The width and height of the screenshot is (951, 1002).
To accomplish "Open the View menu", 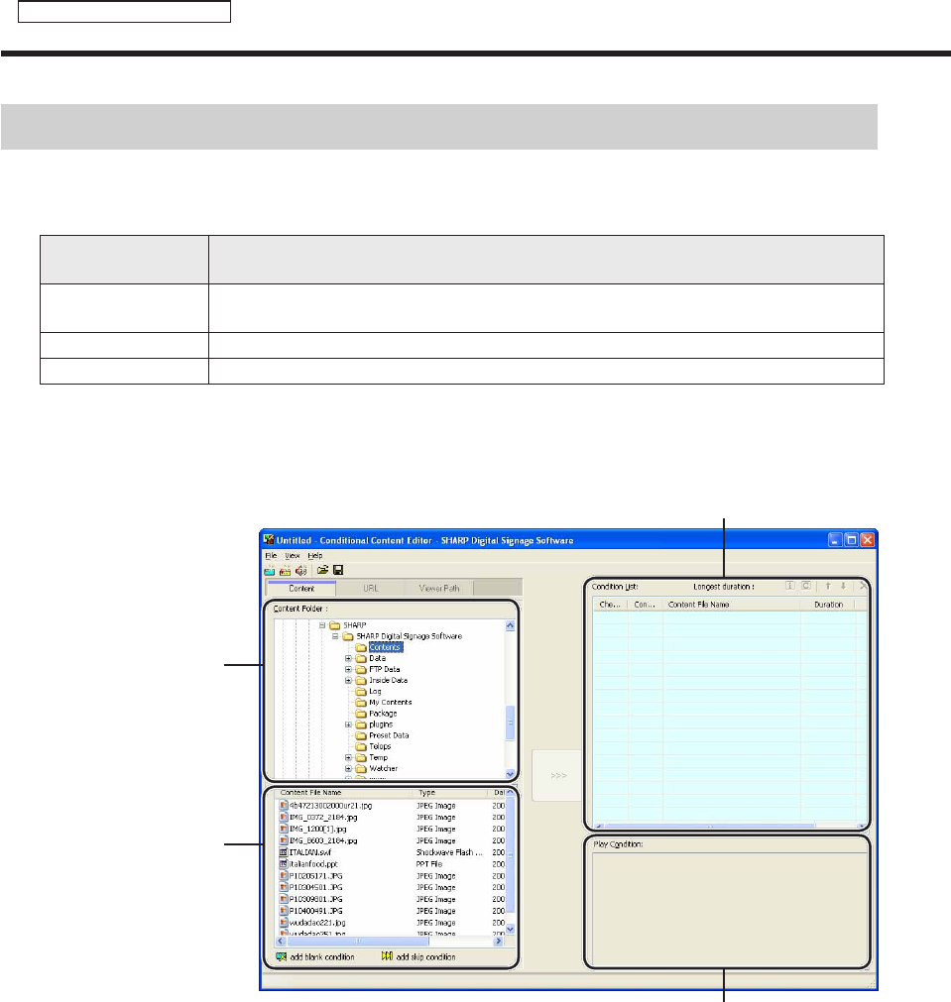I will [x=293, y=556].
